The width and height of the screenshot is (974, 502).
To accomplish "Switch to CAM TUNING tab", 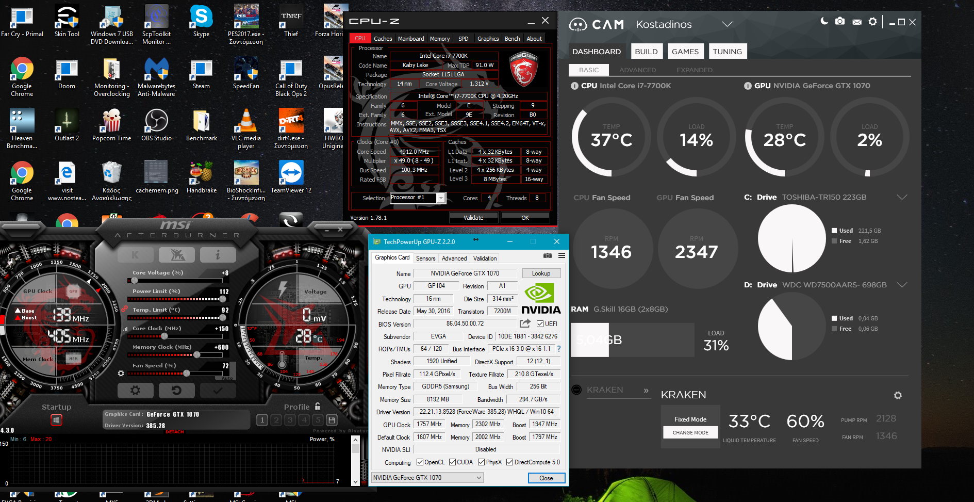I will [x=727, y=51].
